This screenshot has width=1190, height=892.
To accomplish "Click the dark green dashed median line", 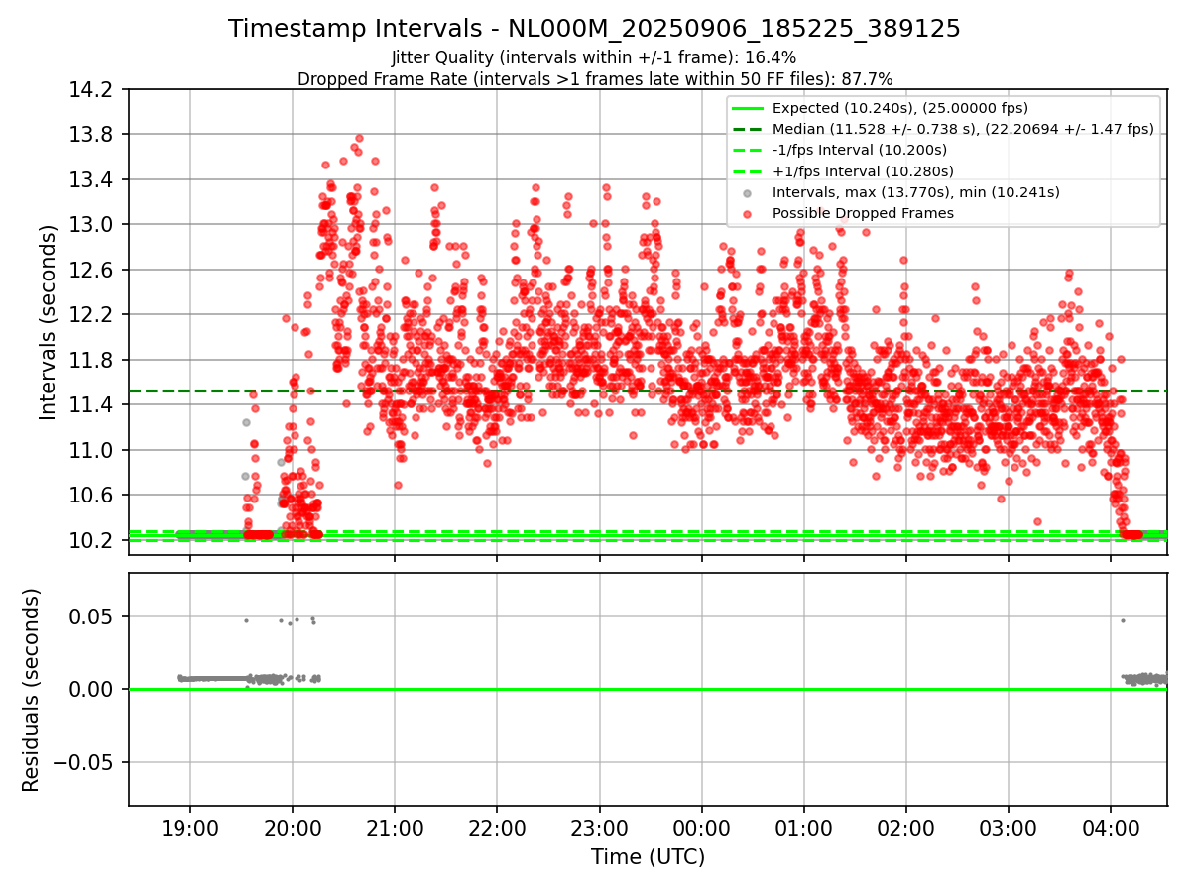I will pyautogui.click(x=648, y=390).
